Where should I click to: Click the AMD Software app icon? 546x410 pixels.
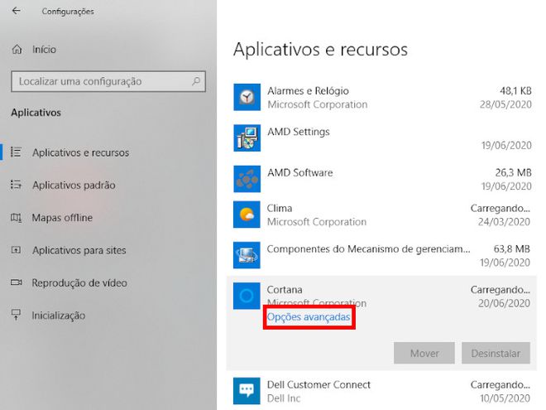[247, 179]
